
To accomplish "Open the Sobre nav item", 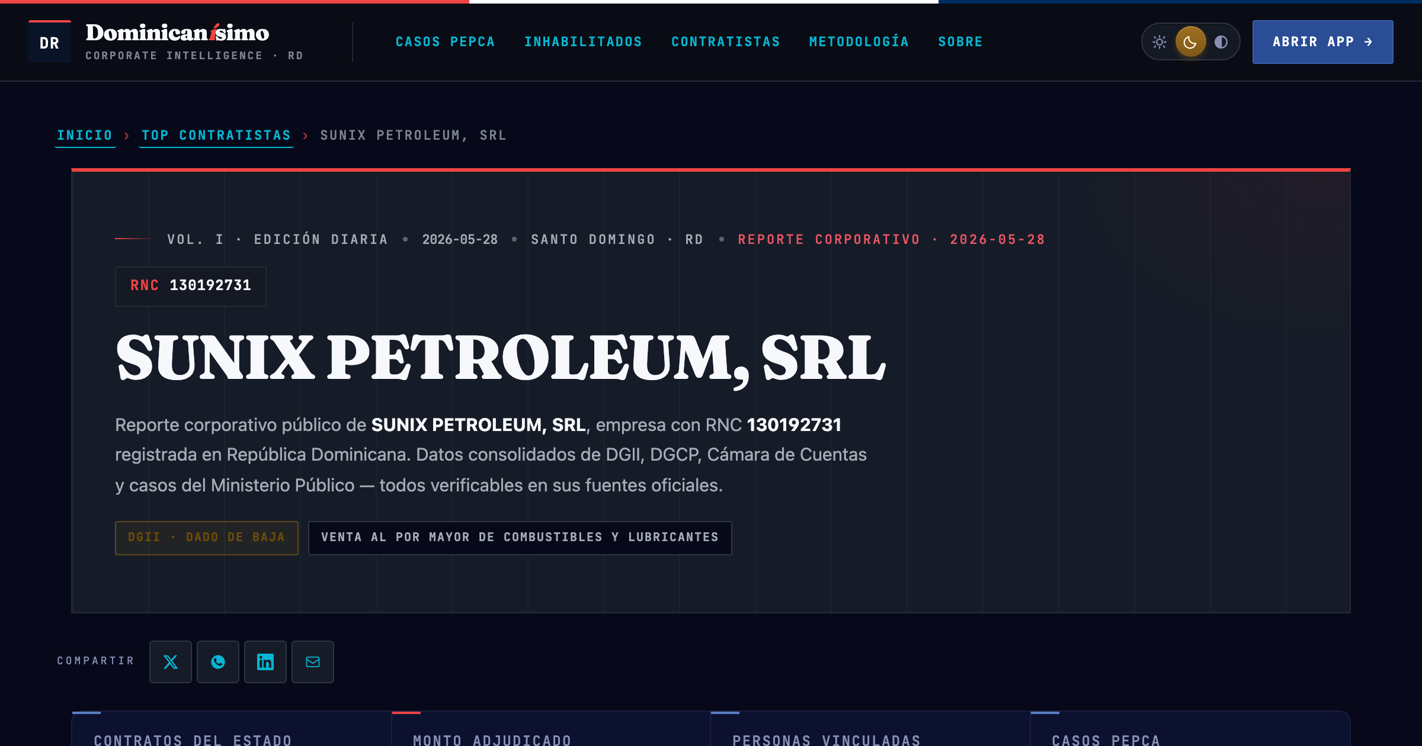I will [x=960, y=42].
